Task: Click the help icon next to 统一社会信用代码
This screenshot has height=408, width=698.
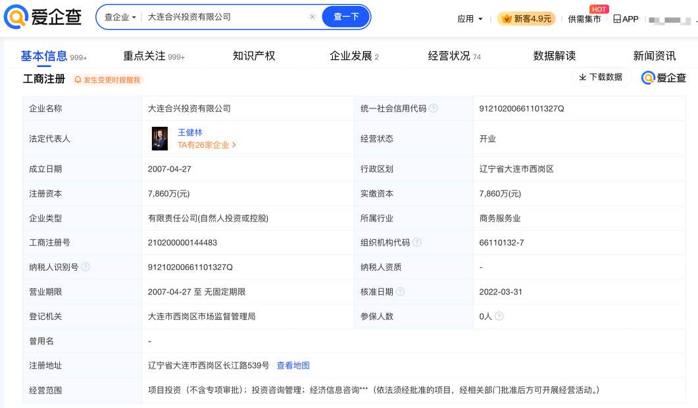Action: tap(433, 108)
